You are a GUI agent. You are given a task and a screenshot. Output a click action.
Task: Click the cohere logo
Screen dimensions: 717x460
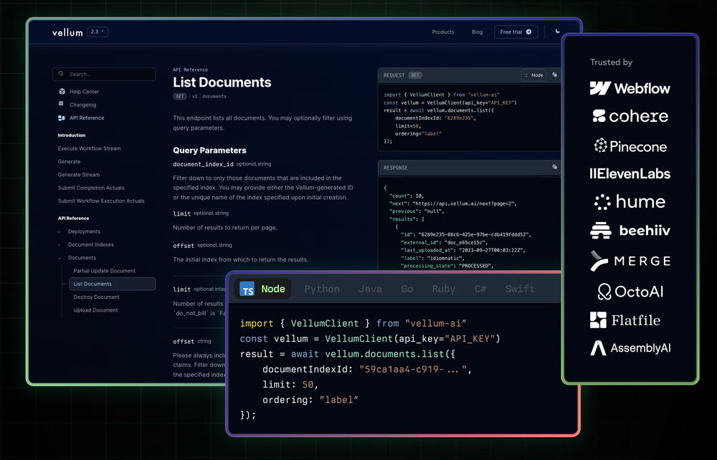pos(630,116)
